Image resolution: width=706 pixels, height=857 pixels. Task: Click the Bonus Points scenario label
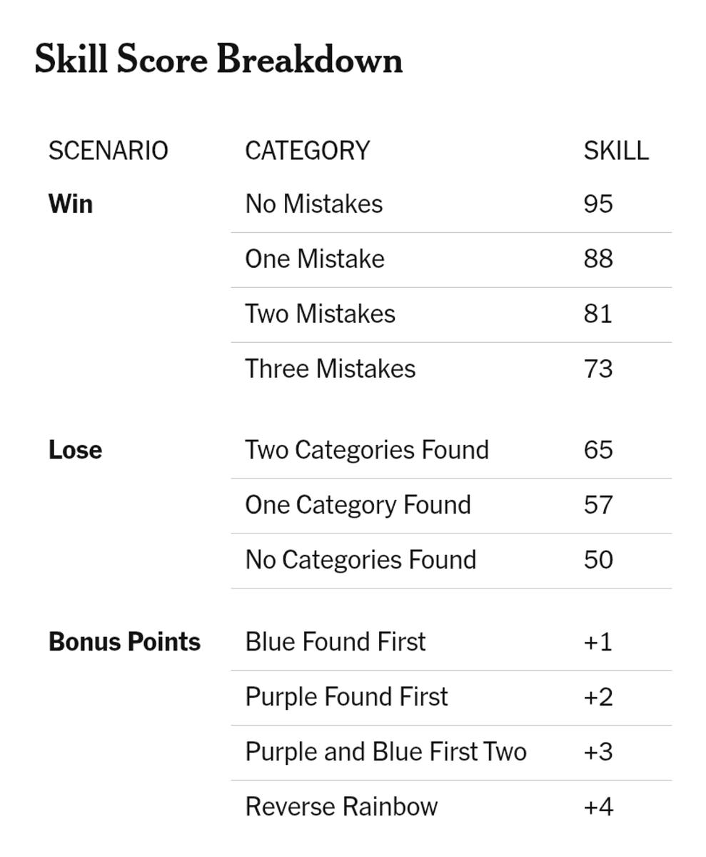[x=124, y=641]
